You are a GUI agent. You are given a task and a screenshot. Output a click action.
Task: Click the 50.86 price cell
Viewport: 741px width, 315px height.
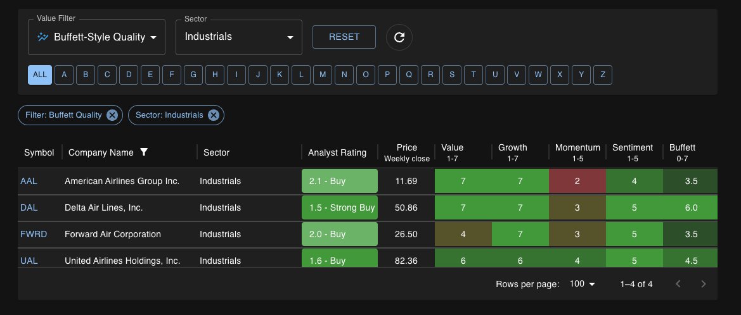point(406,207)
